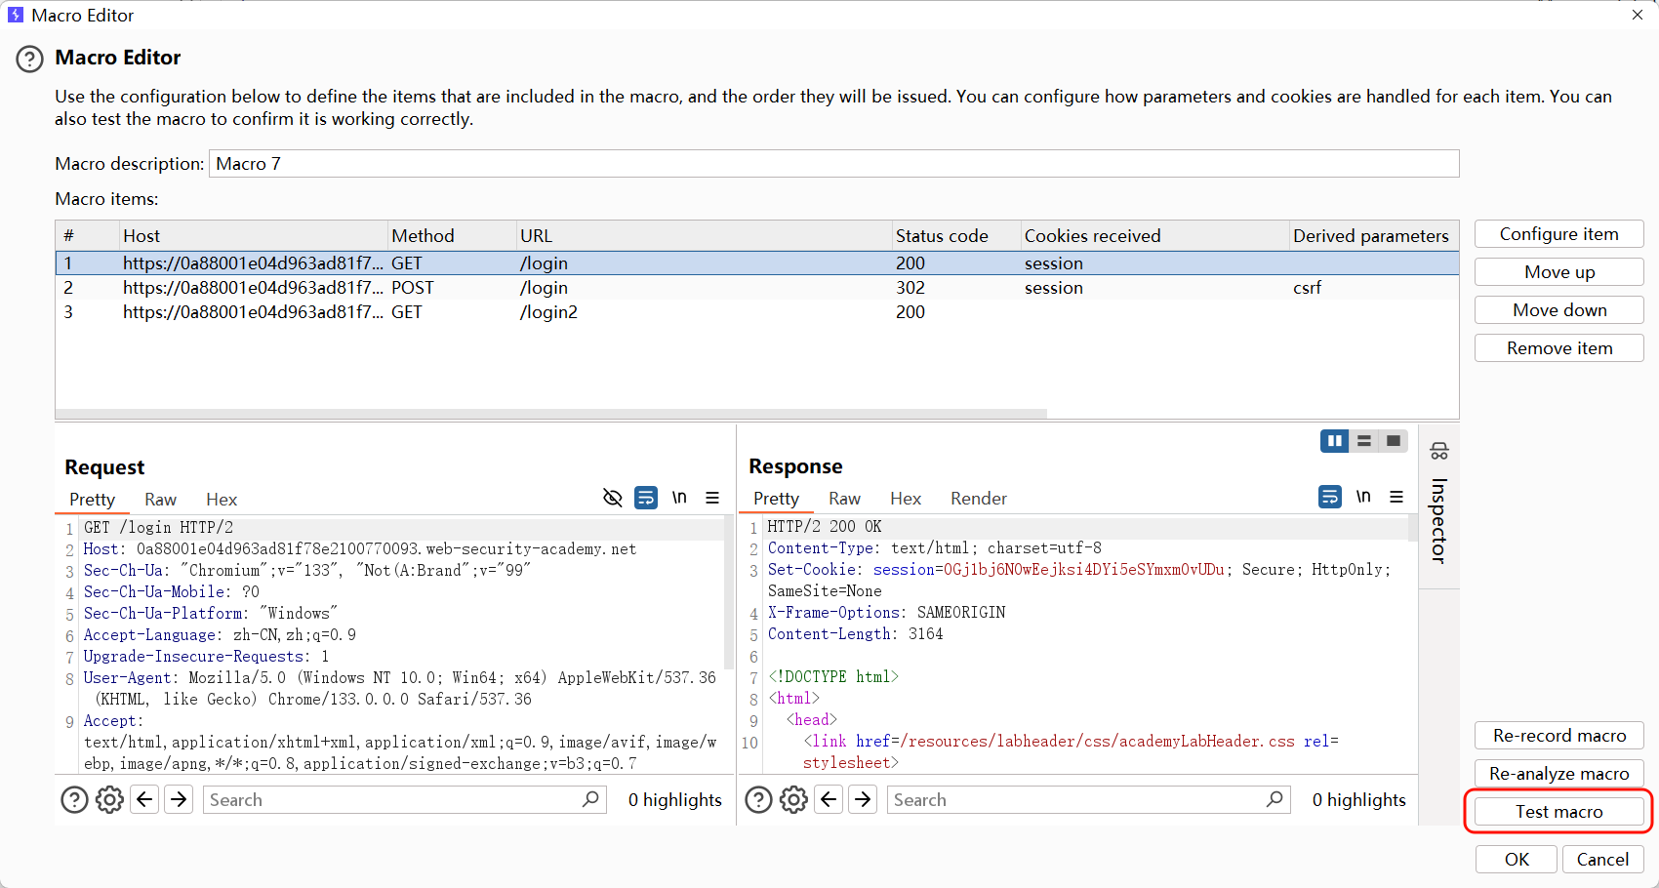Go to next match in Response search
The image size is (1659, 888).
pos(863,800)
